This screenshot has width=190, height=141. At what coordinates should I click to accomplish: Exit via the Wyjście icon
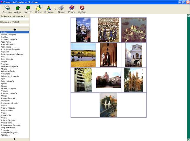[x=82, y=9]
